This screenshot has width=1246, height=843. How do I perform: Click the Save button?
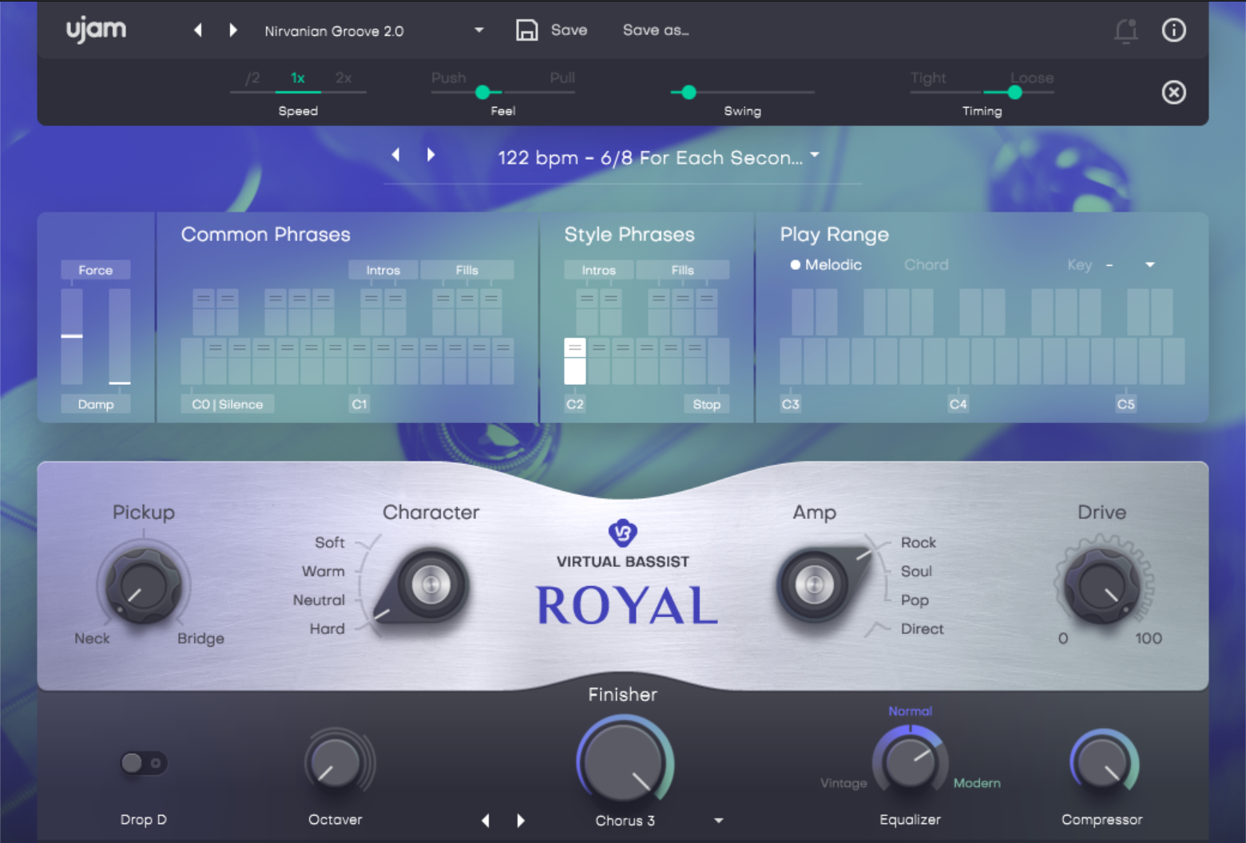(569, 30)
